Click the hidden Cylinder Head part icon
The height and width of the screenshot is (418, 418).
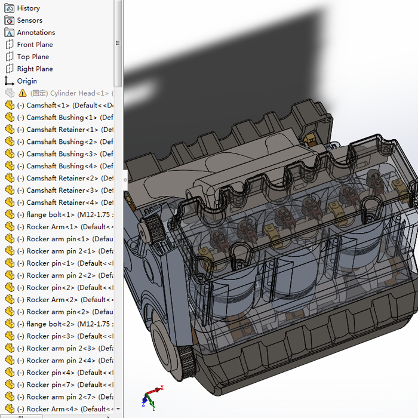click(x=10, y=93)
